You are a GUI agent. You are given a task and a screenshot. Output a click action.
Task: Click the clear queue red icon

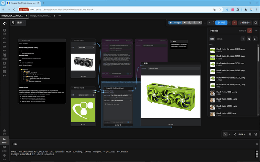[x=249, y=31]
